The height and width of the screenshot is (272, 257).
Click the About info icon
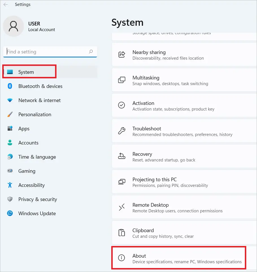coord(121,258)
